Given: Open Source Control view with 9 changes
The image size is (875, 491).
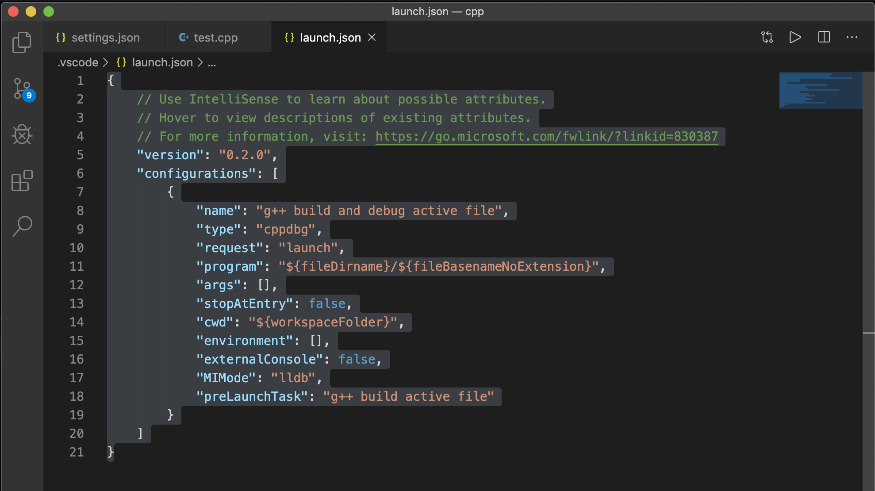Looking at the screenshot, I should point(22,89).
